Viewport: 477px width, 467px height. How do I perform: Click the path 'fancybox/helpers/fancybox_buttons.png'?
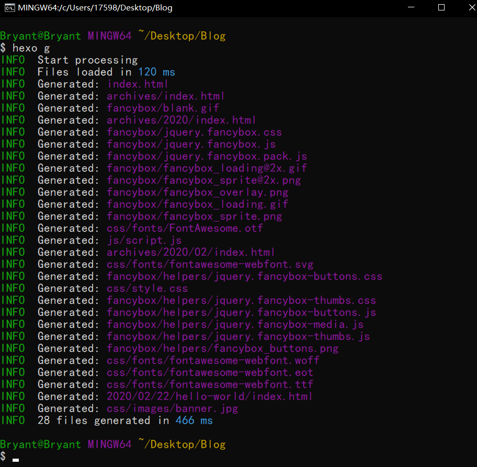click(222, 348)
